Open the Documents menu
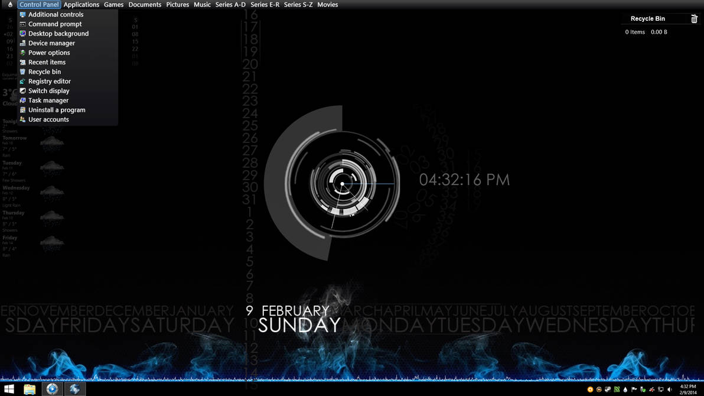Image resolution: width=704 pixels, height=396 pixels. pos(145,5)
